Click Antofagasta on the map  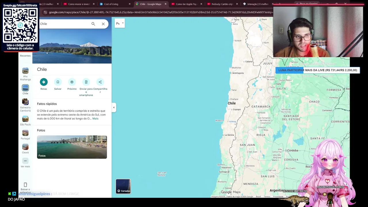(x=238, y=73)
